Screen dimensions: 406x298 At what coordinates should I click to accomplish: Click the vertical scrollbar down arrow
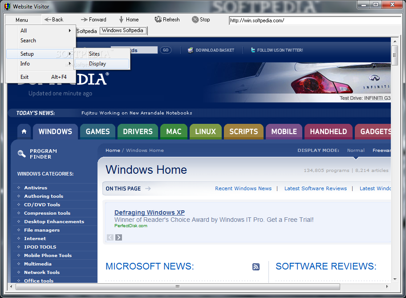pyautogui.click(x=394, y=279)
